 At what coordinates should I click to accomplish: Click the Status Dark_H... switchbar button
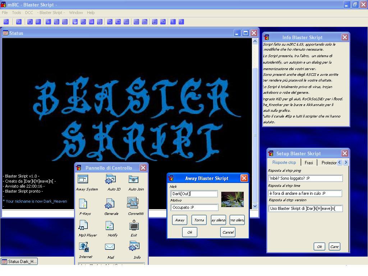click(19, 262)
